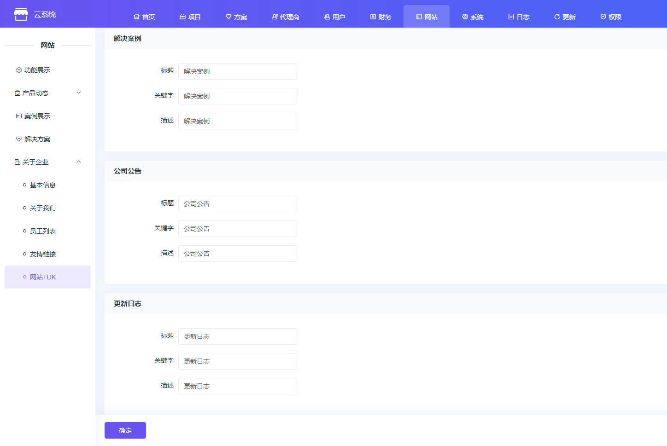Open the 代理商 navigation tab

[286, 17]
